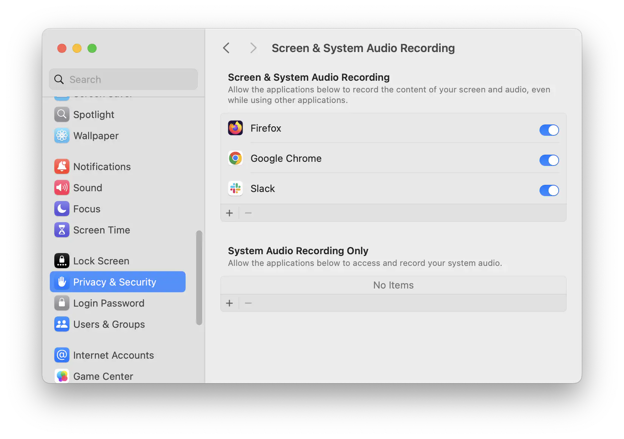This screenshot has height=439, width=624.
Task: Add app to Screen & System Audio Recording list
Action: tap(229, 213)
